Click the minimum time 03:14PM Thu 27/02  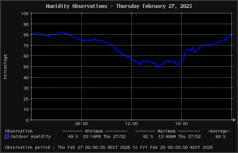[105, 137]
